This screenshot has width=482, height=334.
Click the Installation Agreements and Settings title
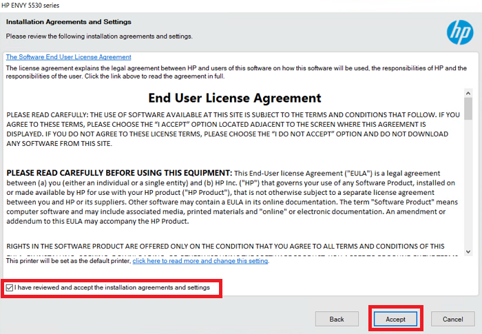[x=69, y=22]
